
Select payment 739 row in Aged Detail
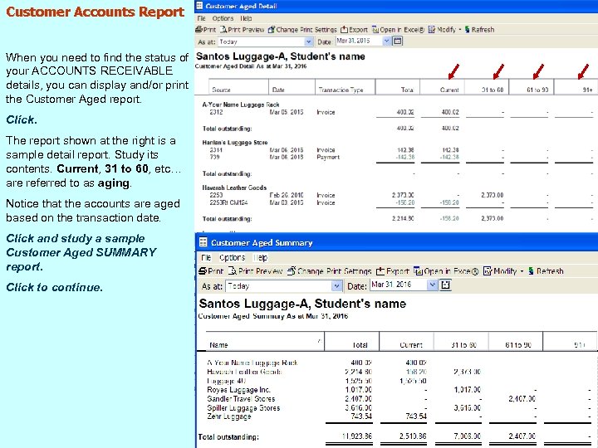[x=397, y=157]
